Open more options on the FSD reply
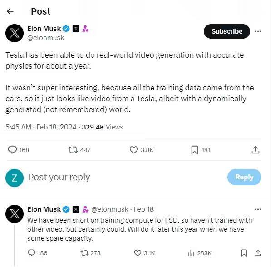This screenshot has width=275, height=267. click(x=258, y=209)
